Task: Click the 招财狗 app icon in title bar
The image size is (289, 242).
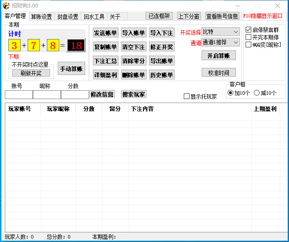Action: [6, 5]
